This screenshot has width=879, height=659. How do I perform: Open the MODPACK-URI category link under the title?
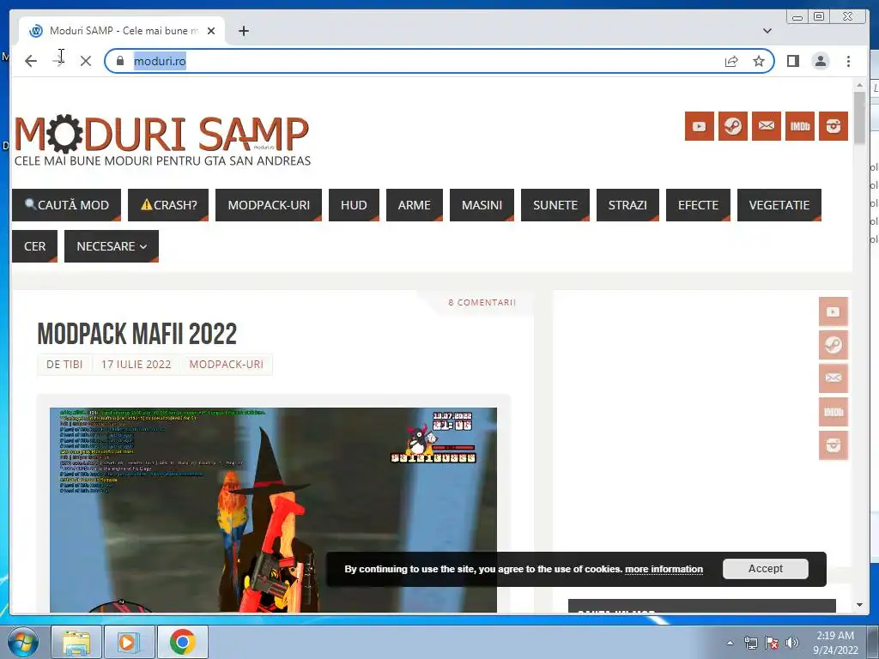[x=226, y=364]
